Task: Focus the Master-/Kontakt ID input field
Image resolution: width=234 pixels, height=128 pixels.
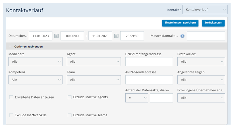Action: [206, 36]
